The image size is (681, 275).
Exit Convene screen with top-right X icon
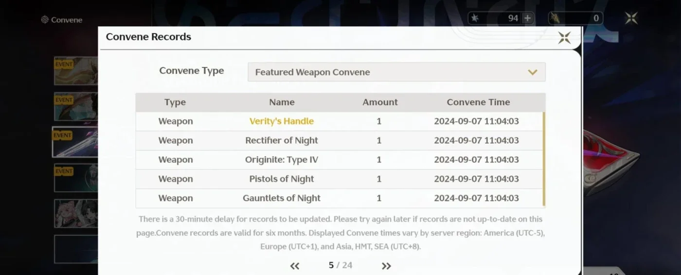click(631, 18)
